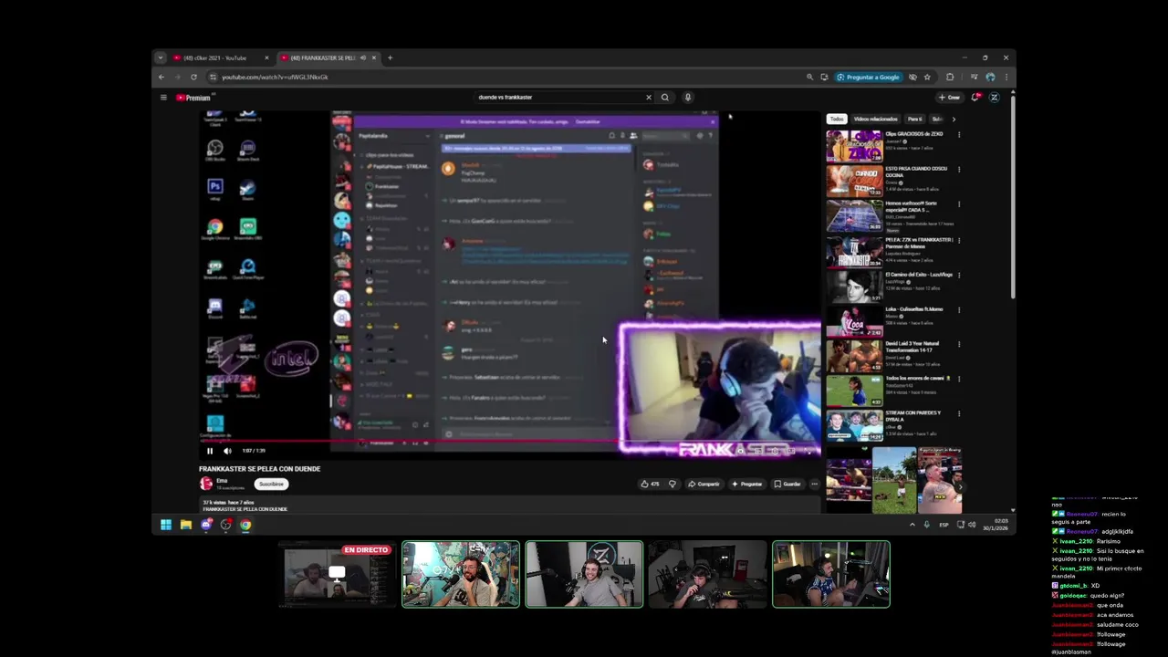Go back with browser back arrow

[x=162, y=77]
